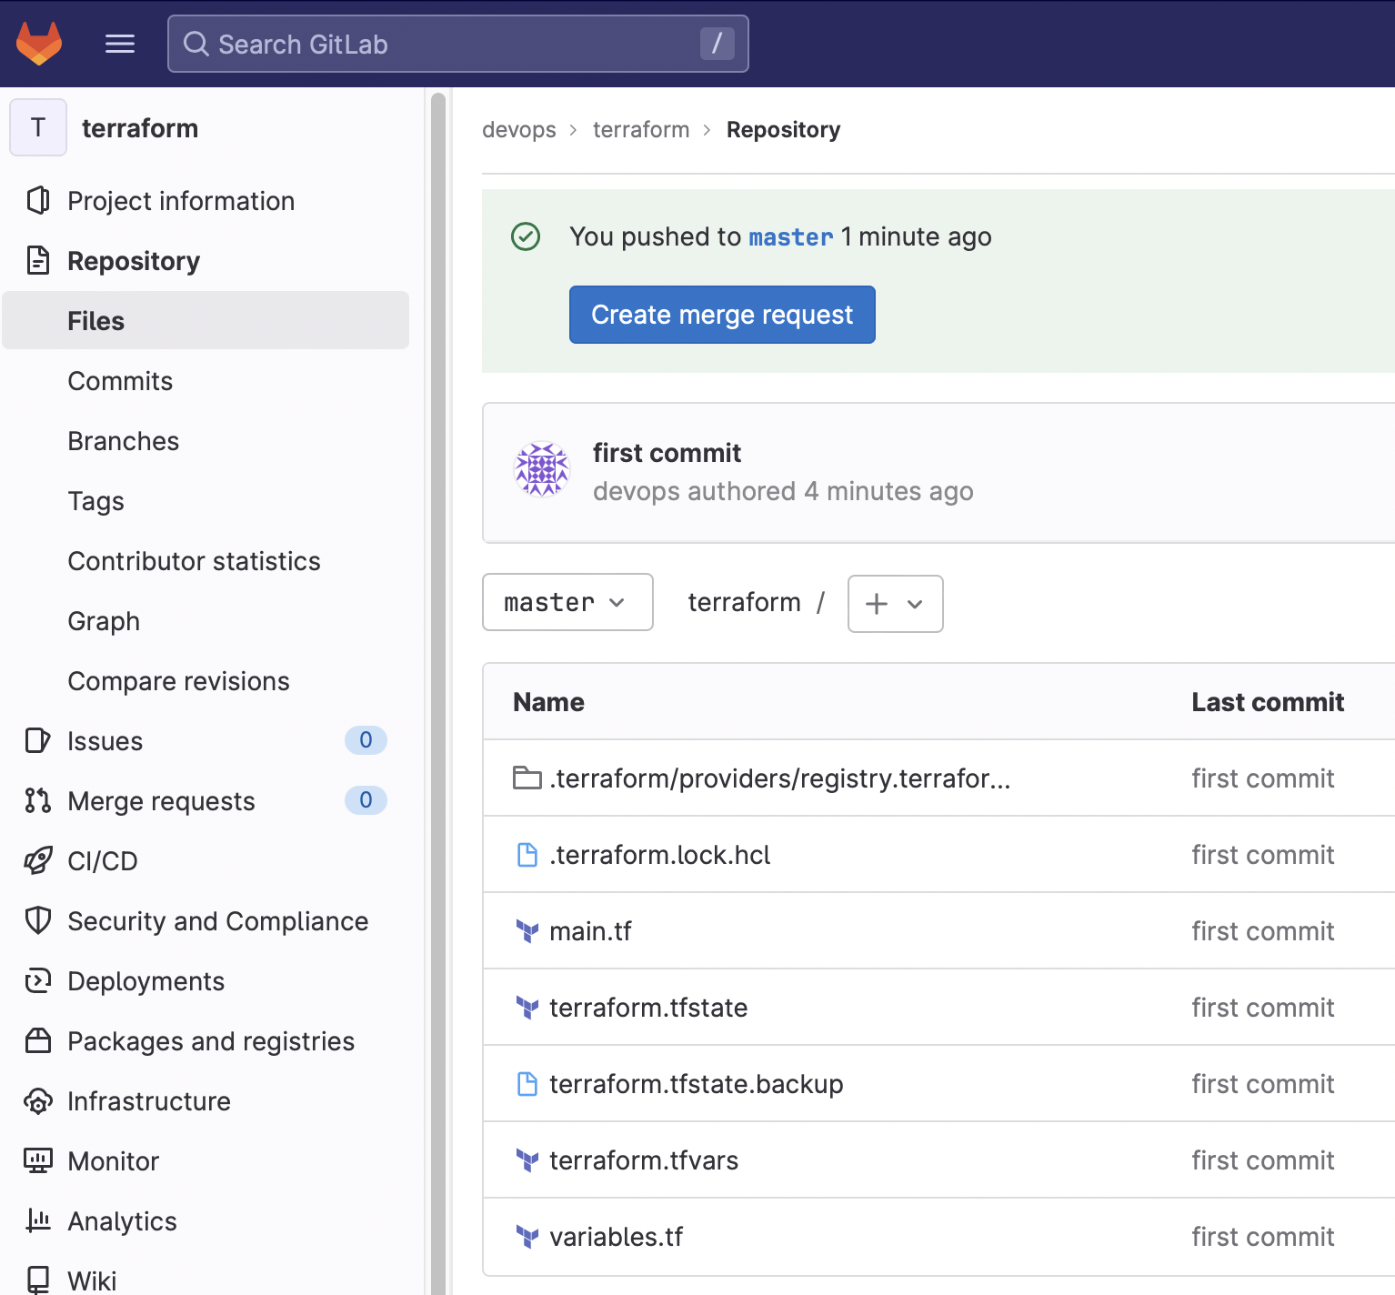
Task: Click the Infrastructure icon in sidebar
Action: pyautogui.click(x=37, y=1100)
